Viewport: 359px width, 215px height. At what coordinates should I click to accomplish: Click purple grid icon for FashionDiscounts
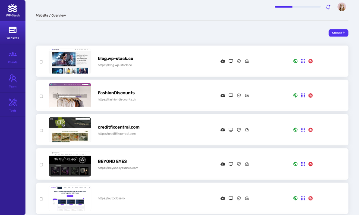pos(303,95)
